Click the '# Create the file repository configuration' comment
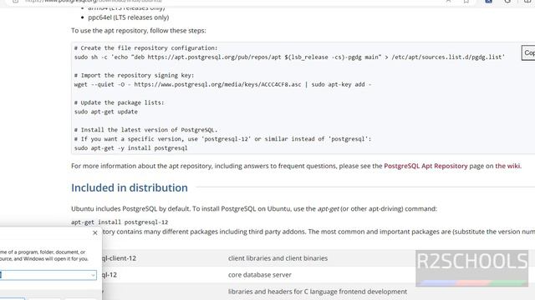The width and height of the screenshot is (535, 300). click(145, 48)
